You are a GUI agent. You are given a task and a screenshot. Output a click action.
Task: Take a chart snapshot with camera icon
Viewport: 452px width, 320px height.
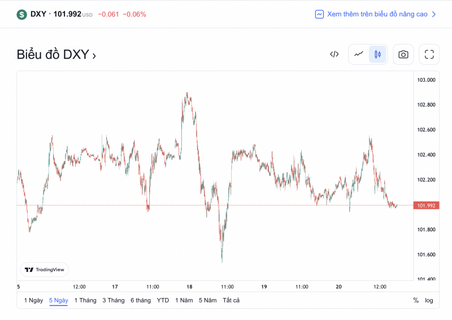pos(403,54)
